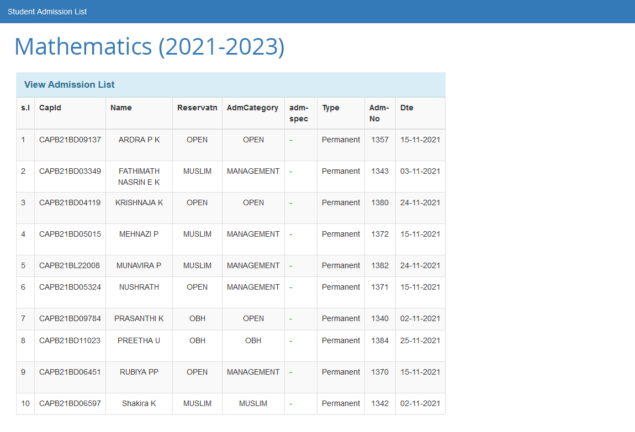Click Shakira K in row 10
Viewport: 635px width, 432px height.
(x=139, y=403)
